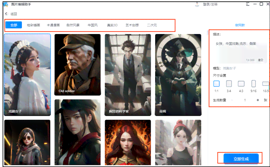
Task: Click the 登录/注册 link
Action: (x=210, y=4)
